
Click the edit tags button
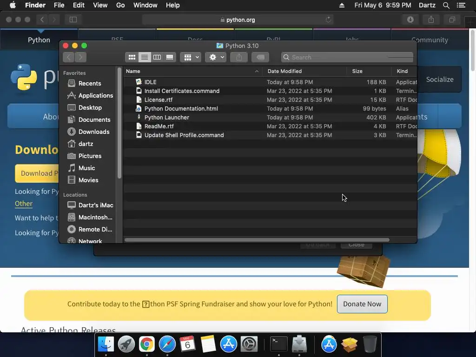[x=260, y=57]
